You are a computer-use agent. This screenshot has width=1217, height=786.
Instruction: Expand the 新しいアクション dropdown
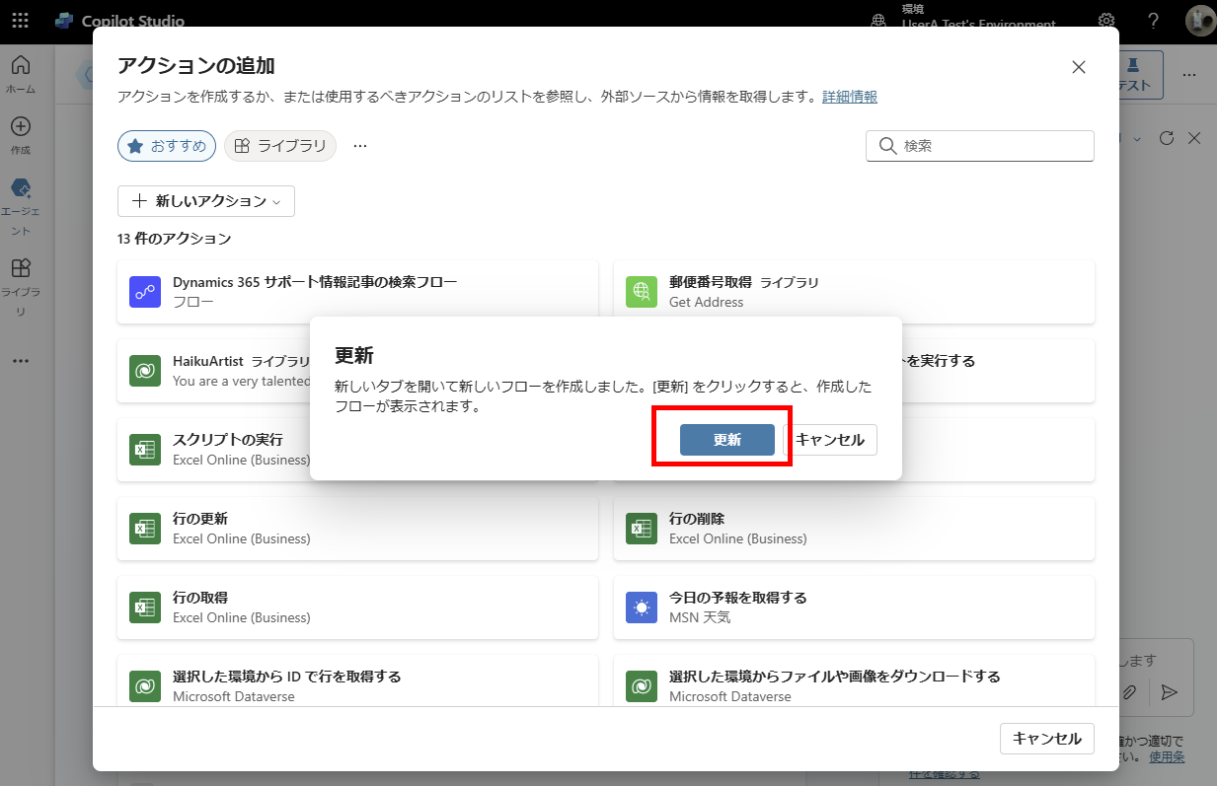click(205, 201)
